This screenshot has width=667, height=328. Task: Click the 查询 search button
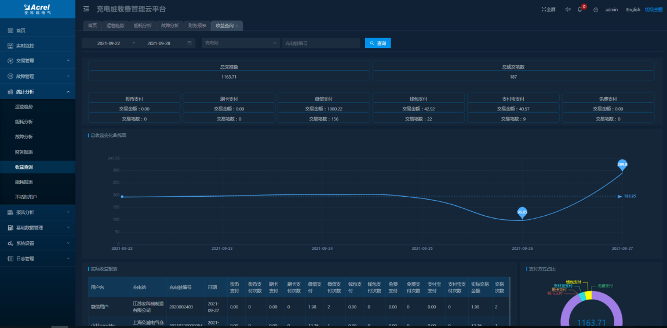point(378,43)
